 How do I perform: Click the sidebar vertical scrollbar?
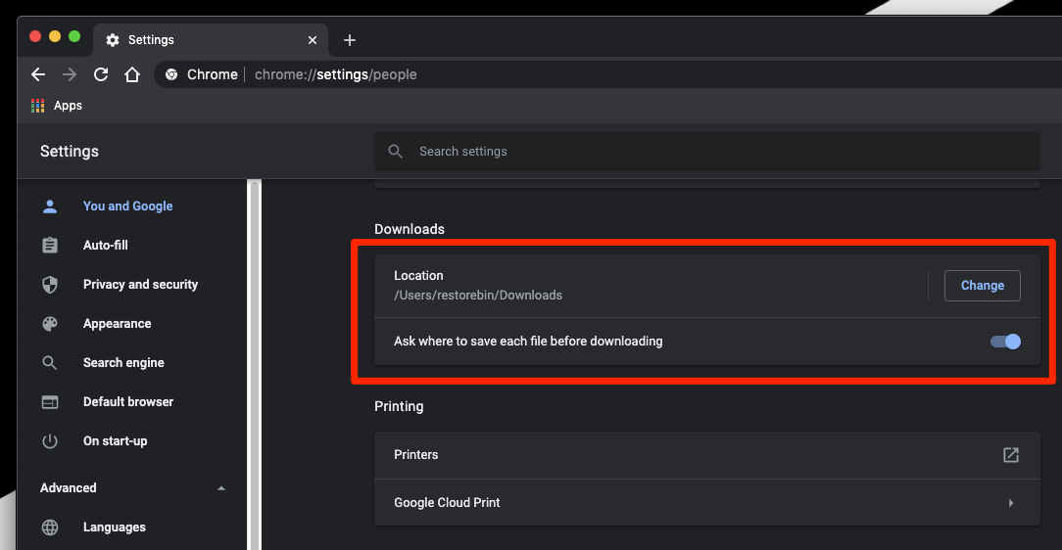tap(255, 365)
